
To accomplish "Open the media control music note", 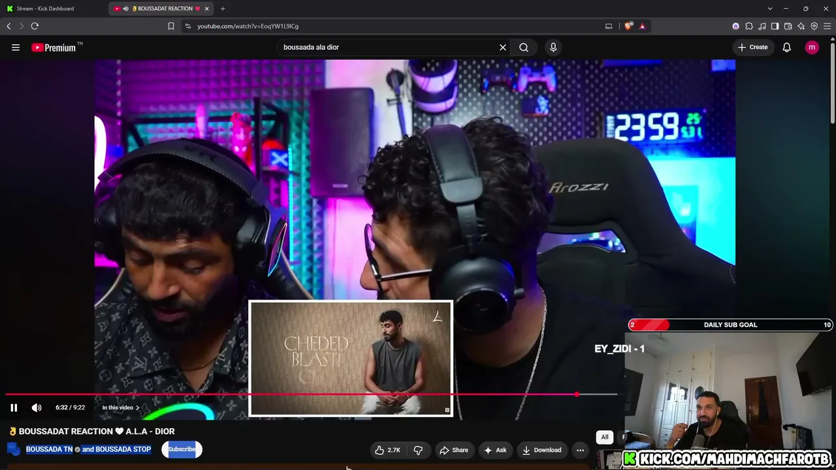I will 762,26.
